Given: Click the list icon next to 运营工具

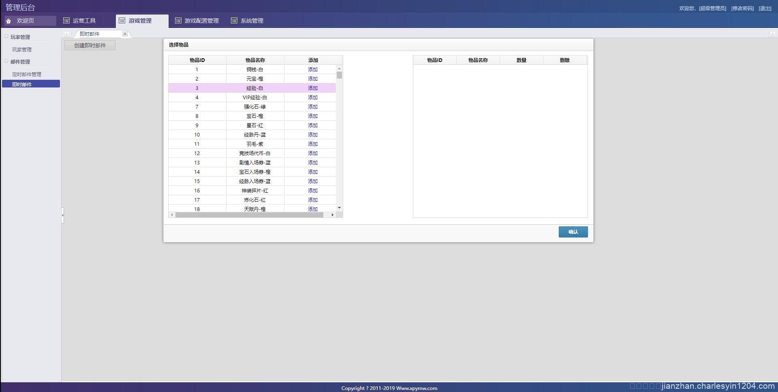Looking at the screenshot, I should tap(66, 20).
